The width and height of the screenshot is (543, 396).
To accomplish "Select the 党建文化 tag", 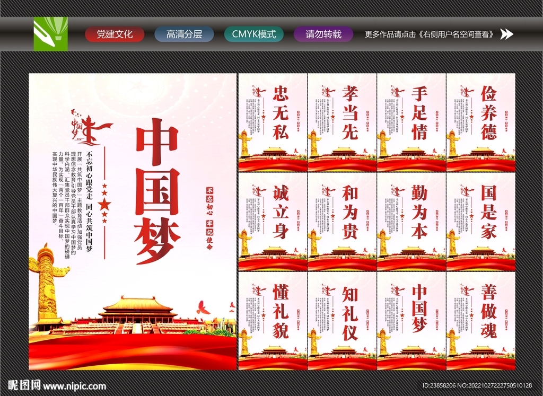I will click(x=115, y=34).
